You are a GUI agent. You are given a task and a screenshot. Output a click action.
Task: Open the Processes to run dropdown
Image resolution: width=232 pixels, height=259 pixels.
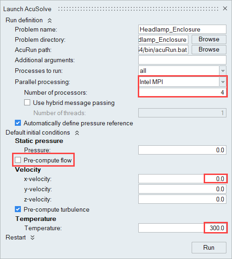223,71
